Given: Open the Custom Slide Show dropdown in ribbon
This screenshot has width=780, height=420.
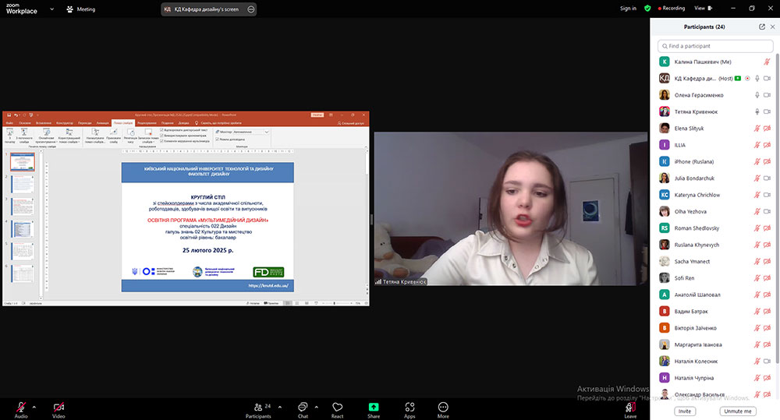Looking at the screenshot, I should (69, 136).
